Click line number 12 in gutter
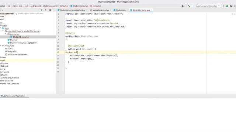This screenshot has width=236, height=132. pyautogui.click(x=58, y=49)
